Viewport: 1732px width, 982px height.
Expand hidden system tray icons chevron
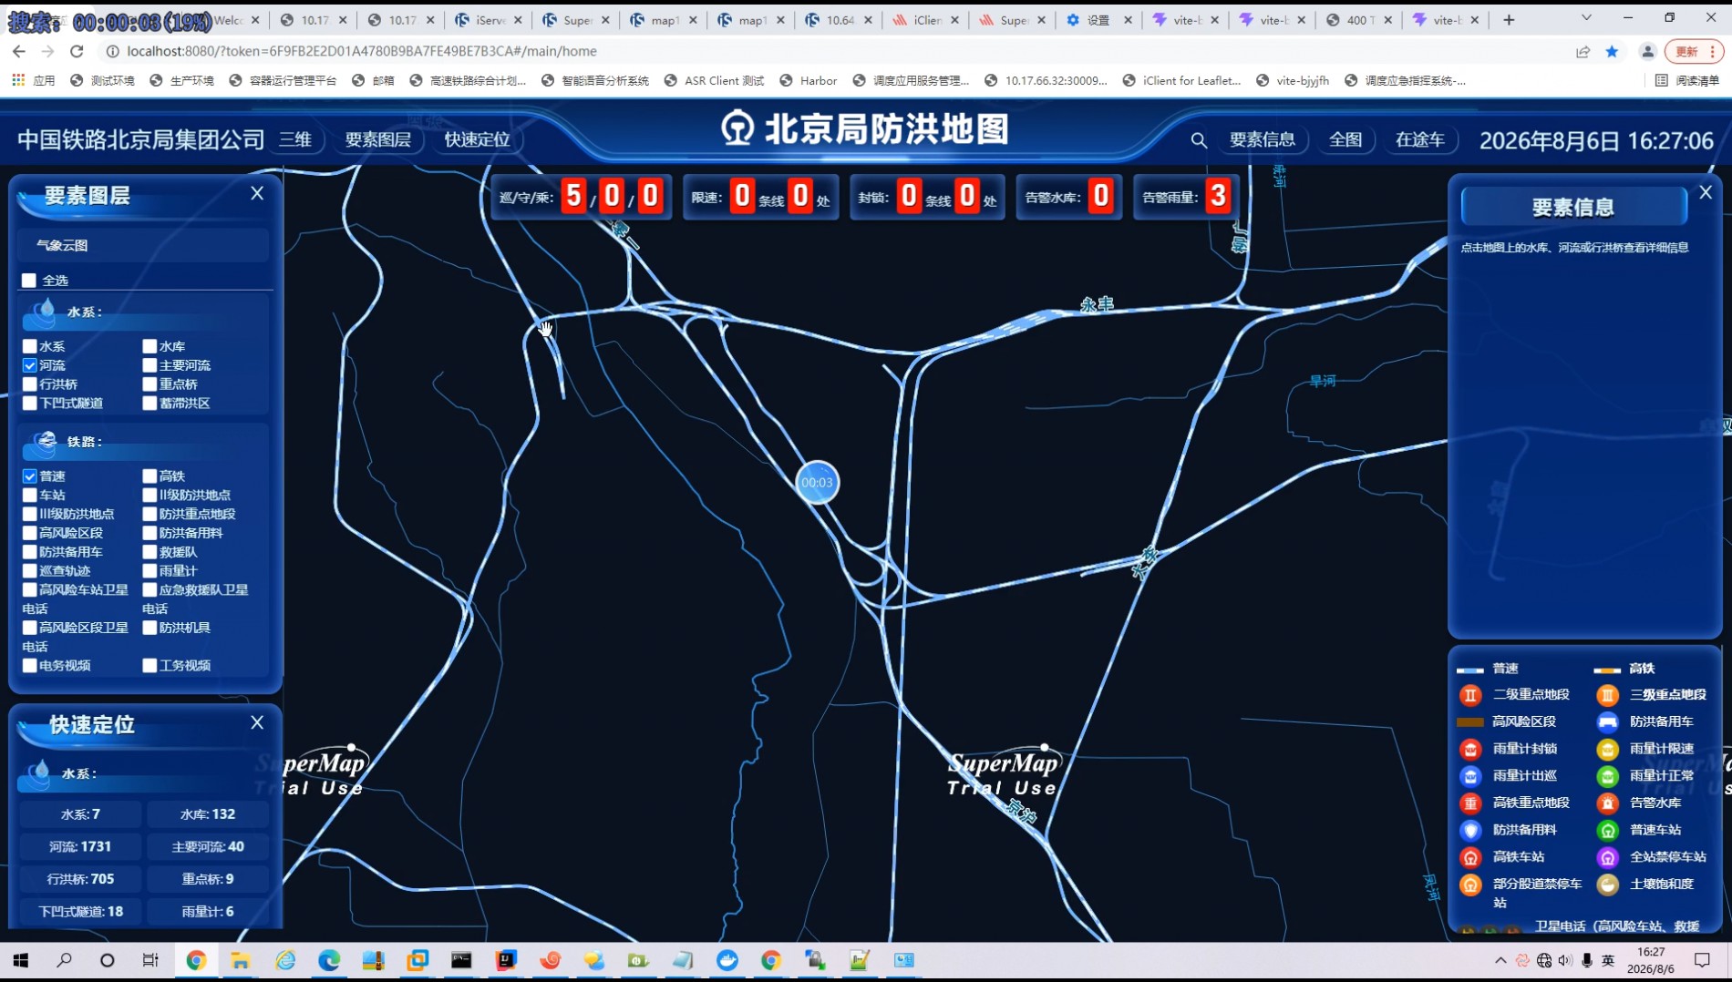point(1500,960)
